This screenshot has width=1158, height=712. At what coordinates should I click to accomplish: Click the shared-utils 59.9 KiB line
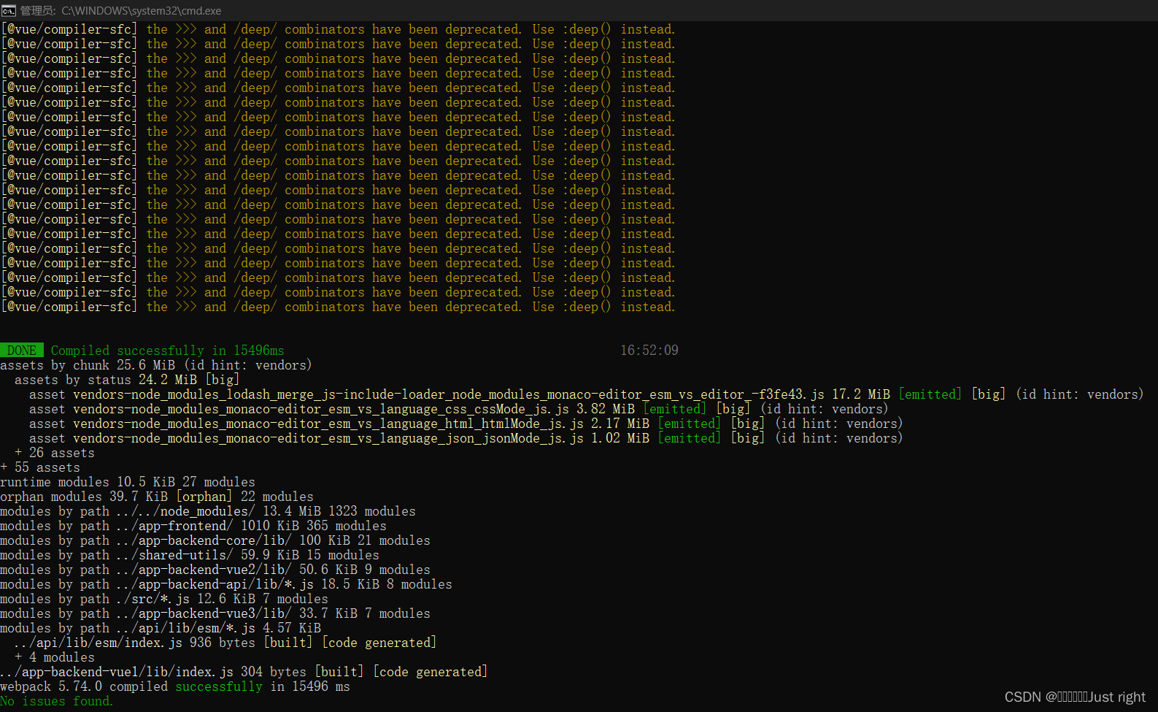pyautogui.click(x=190, y=555)
